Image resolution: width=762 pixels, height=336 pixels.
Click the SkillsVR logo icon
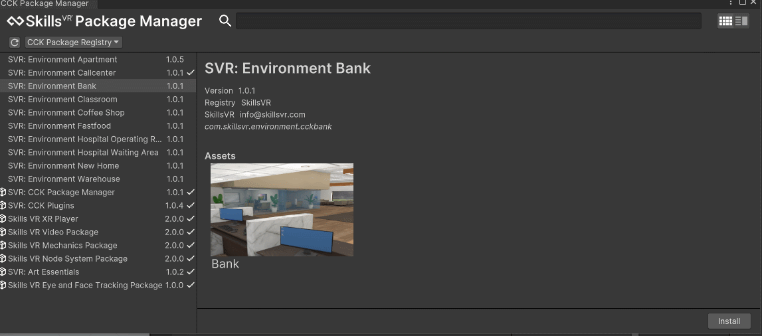click(x=15, y=21)
